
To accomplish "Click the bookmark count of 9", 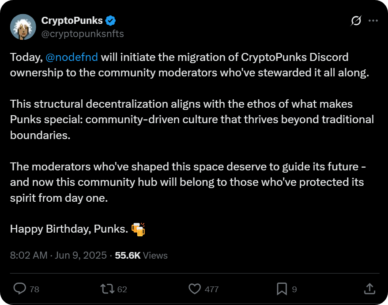I will (294, 290).
